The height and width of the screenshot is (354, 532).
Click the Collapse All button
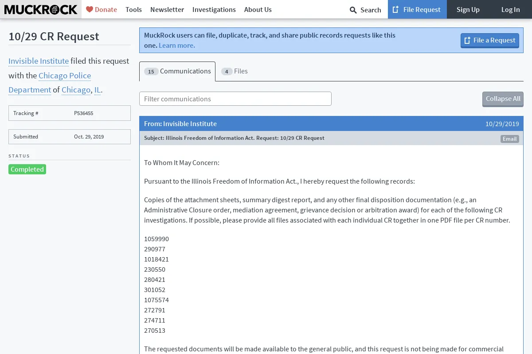pyautogui.click(x=503, y=99)
